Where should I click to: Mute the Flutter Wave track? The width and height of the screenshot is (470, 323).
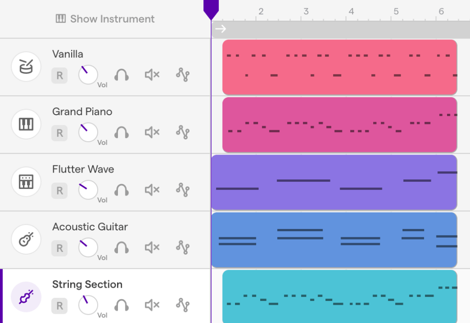[152, 190]
